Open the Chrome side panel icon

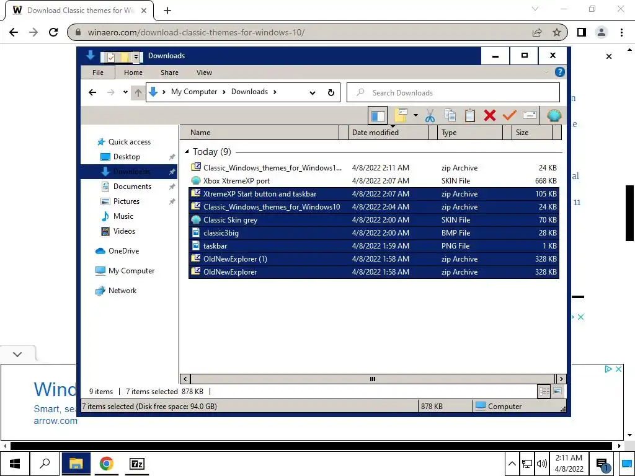tap(582, 32)
